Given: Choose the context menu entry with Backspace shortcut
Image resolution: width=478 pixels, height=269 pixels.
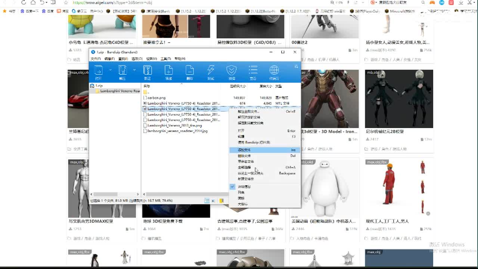Looking at the screenshot, I should click(x=264, y=173).
